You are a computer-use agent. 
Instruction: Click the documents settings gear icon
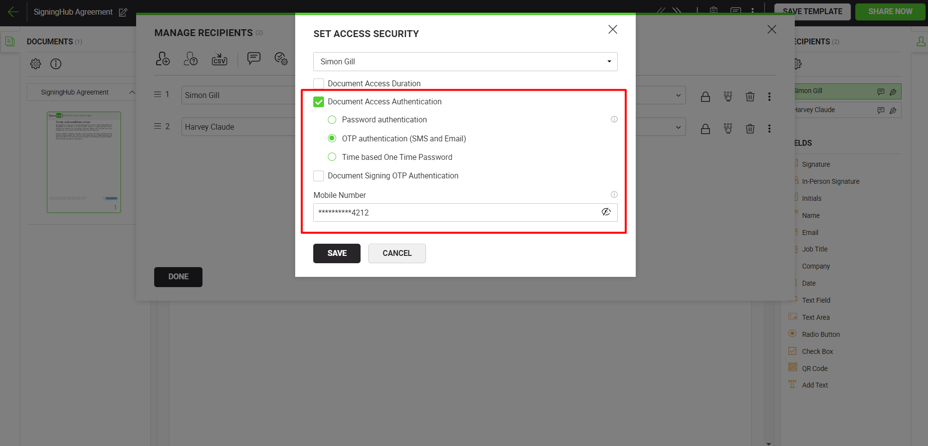coord(36,64)
